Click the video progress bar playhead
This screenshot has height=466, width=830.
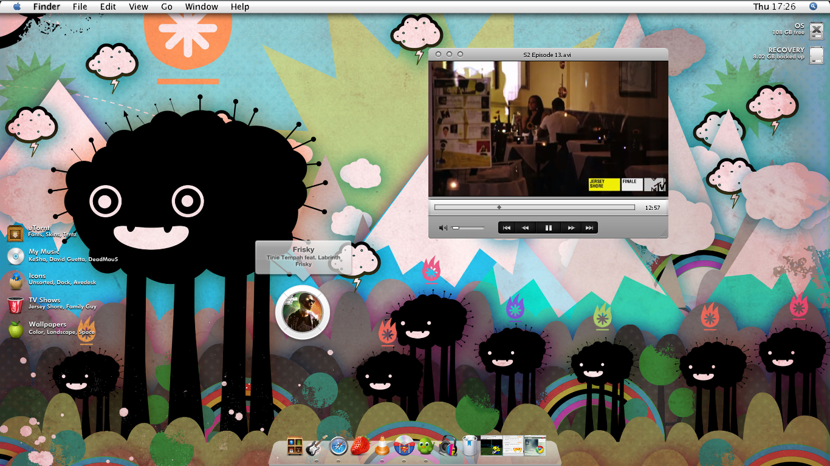pos(499,207)
